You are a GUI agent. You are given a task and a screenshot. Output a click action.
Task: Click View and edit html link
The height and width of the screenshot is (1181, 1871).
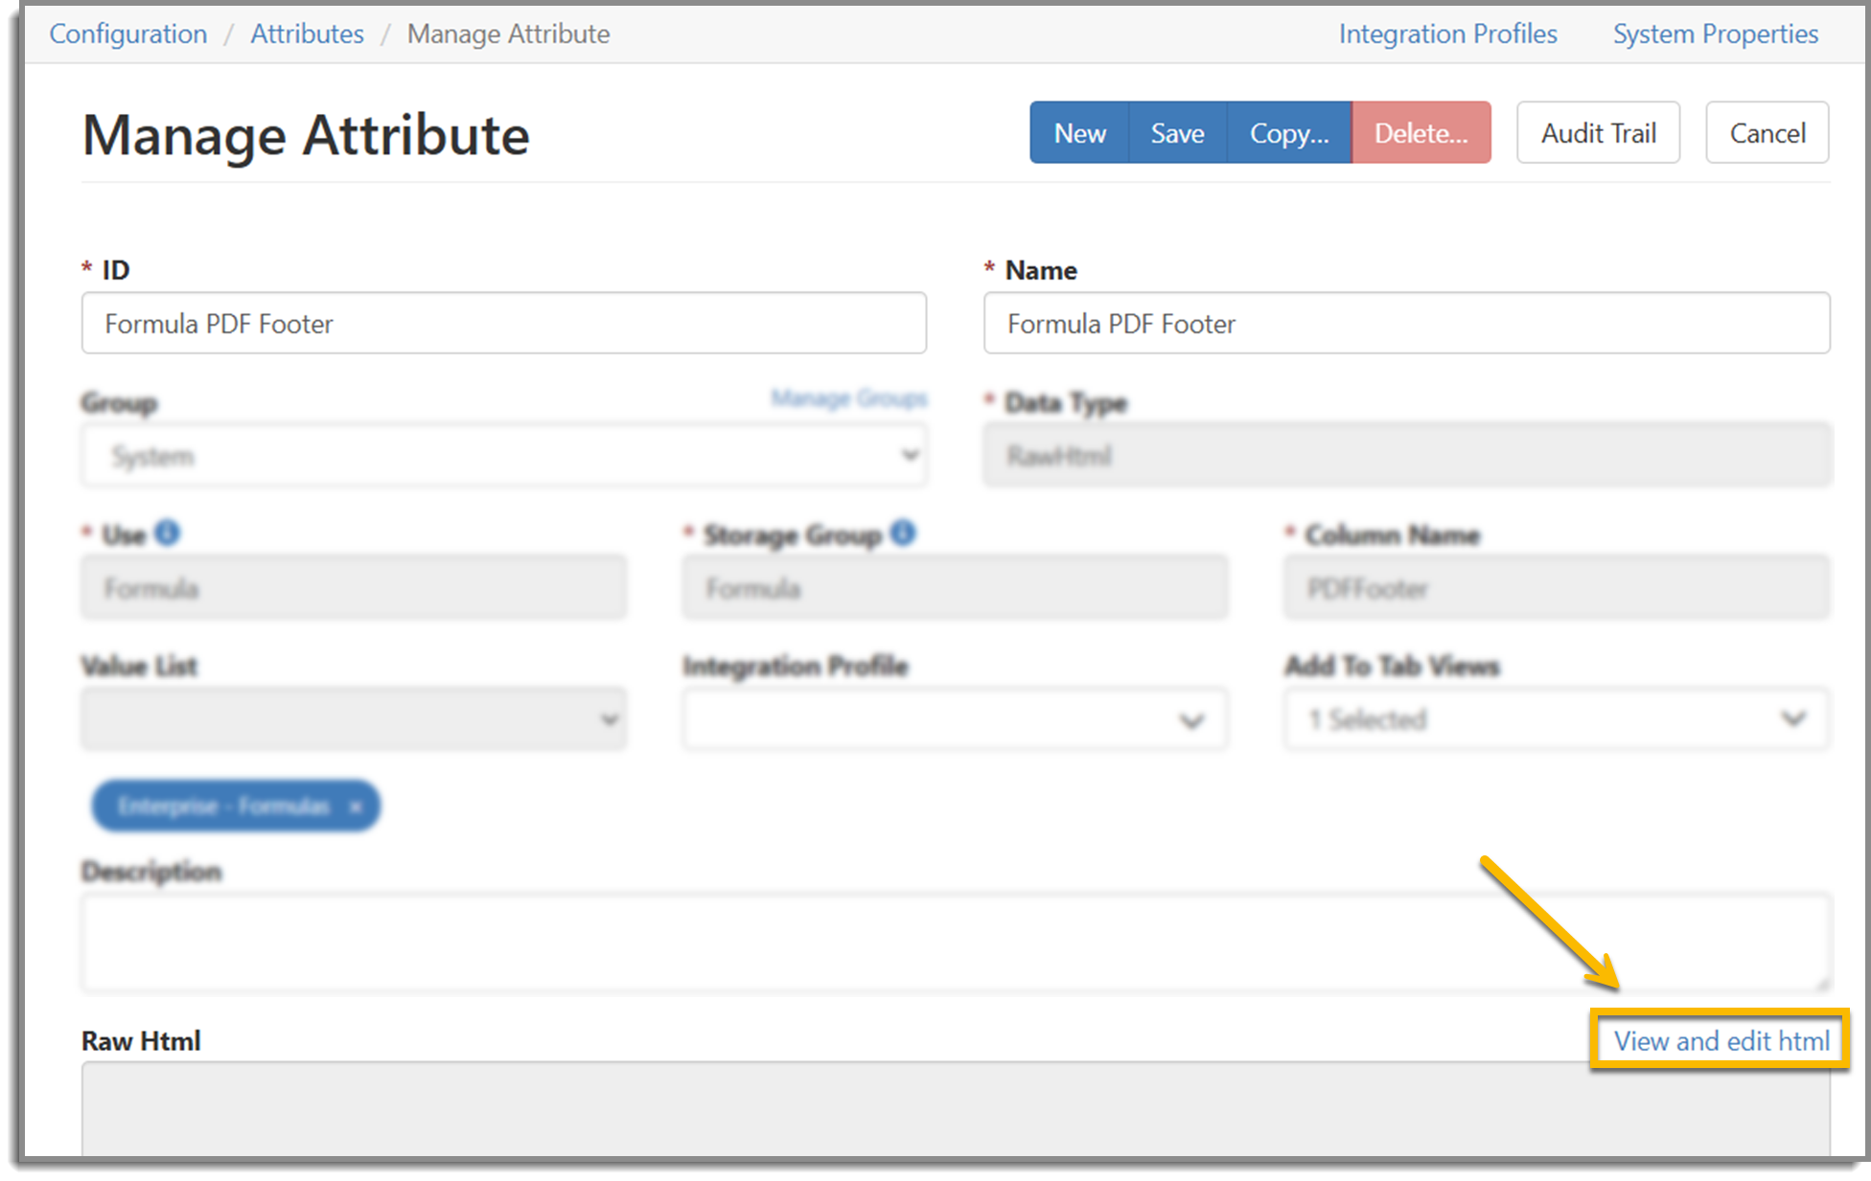1721,1041
